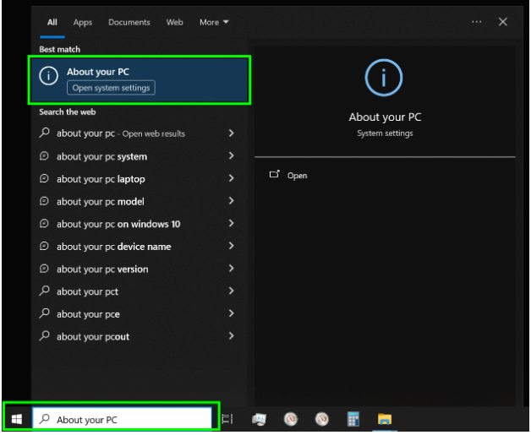Launch the Calculator taskbar icon
This screenshot has width=531, height=435.
pos(353,420)
